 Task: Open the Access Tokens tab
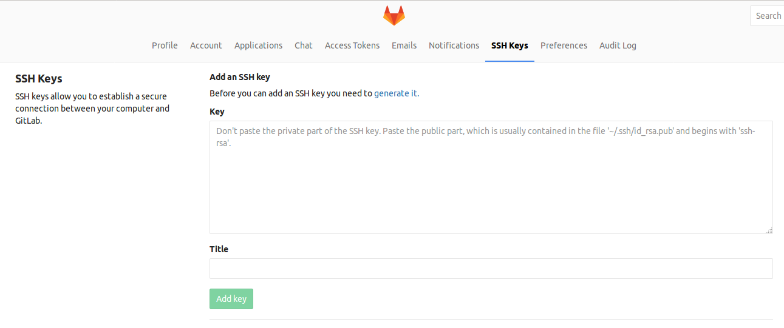click(x=352, y=45)
